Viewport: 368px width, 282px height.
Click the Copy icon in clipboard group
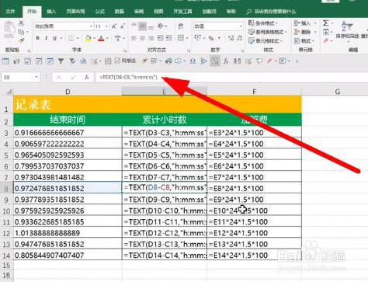point(21,32)
